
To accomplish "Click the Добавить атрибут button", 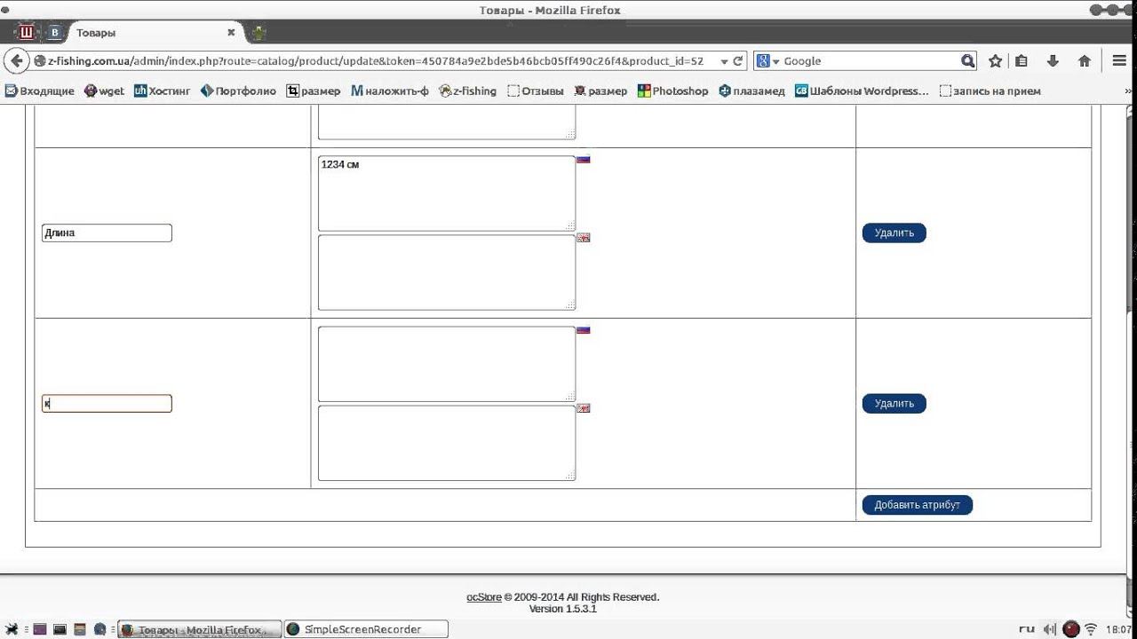I will pos(918,505).
